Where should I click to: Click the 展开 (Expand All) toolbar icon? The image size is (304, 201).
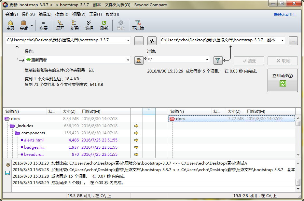[x=60, y=25]
